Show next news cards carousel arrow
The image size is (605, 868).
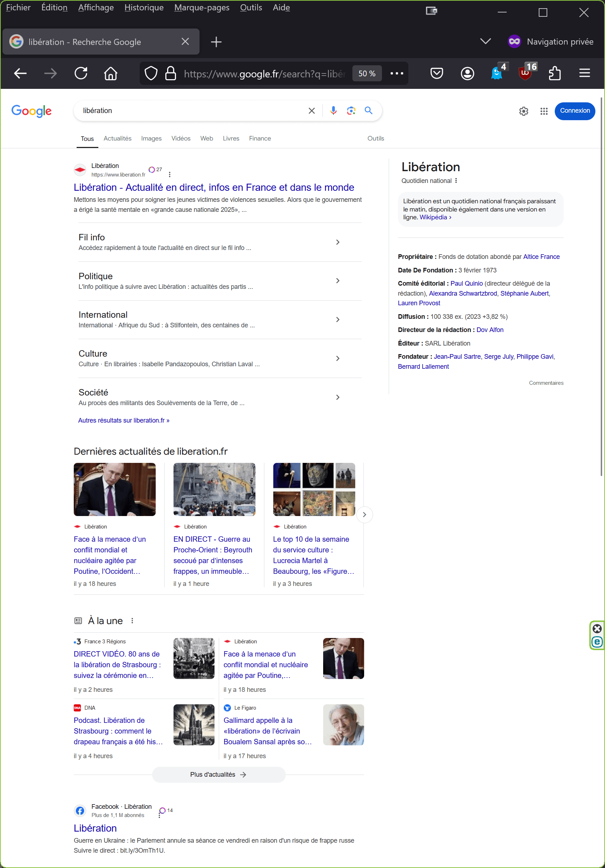(364, 515)
